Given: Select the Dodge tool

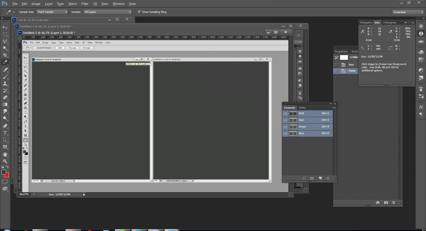Looking at the screenshot, I should point(5,118).
